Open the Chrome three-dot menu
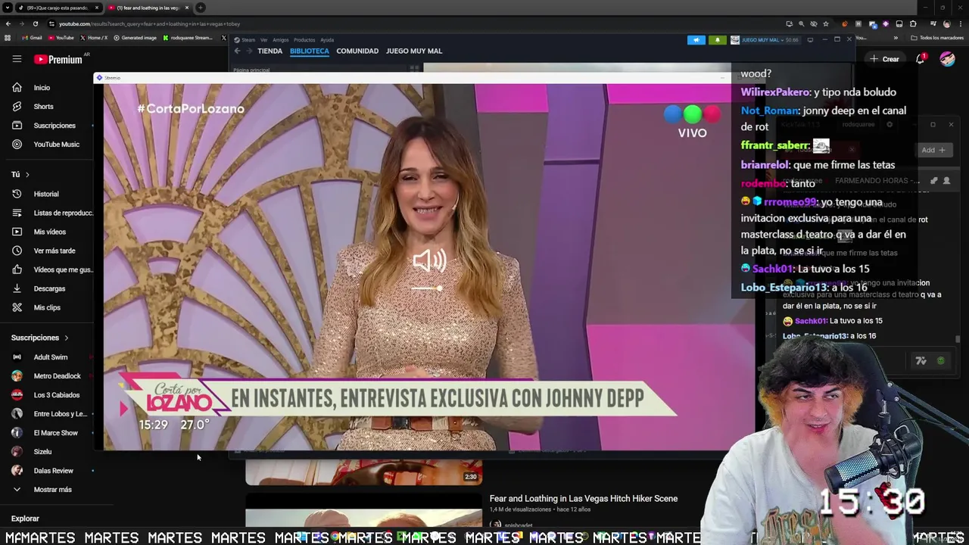Screen dimensions: 969x545 961,23
